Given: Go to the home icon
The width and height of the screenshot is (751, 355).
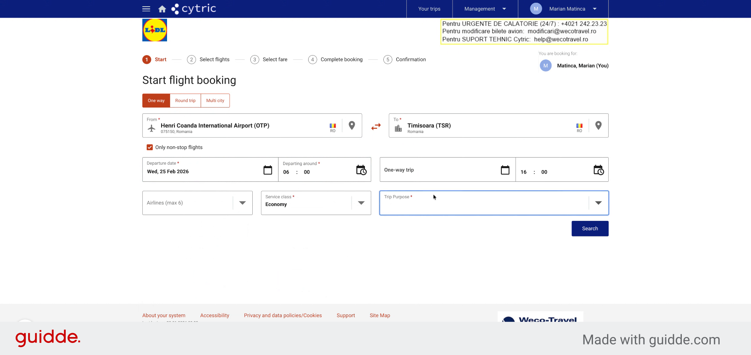Looking at the screenshot, I should [x=162, y=9].
